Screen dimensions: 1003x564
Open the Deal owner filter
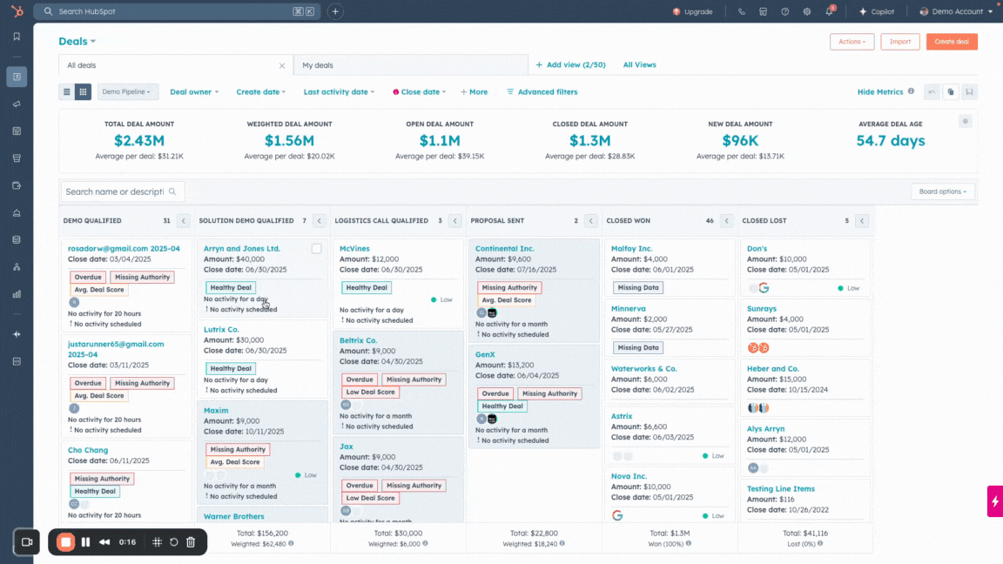[x=194, y=92]
